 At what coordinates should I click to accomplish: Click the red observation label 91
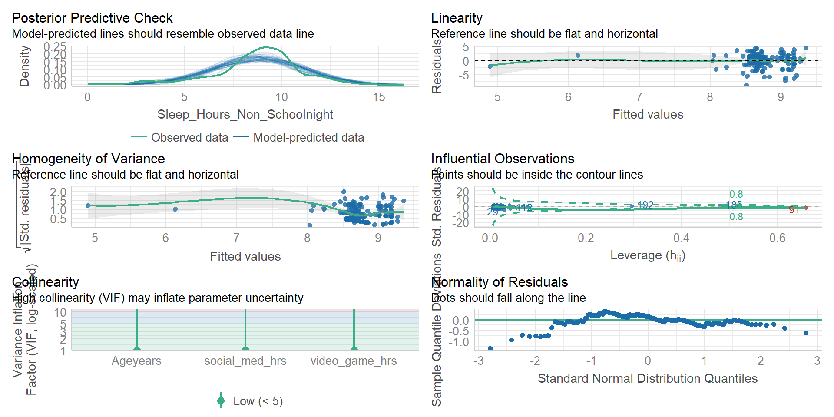tap(794, 210)
